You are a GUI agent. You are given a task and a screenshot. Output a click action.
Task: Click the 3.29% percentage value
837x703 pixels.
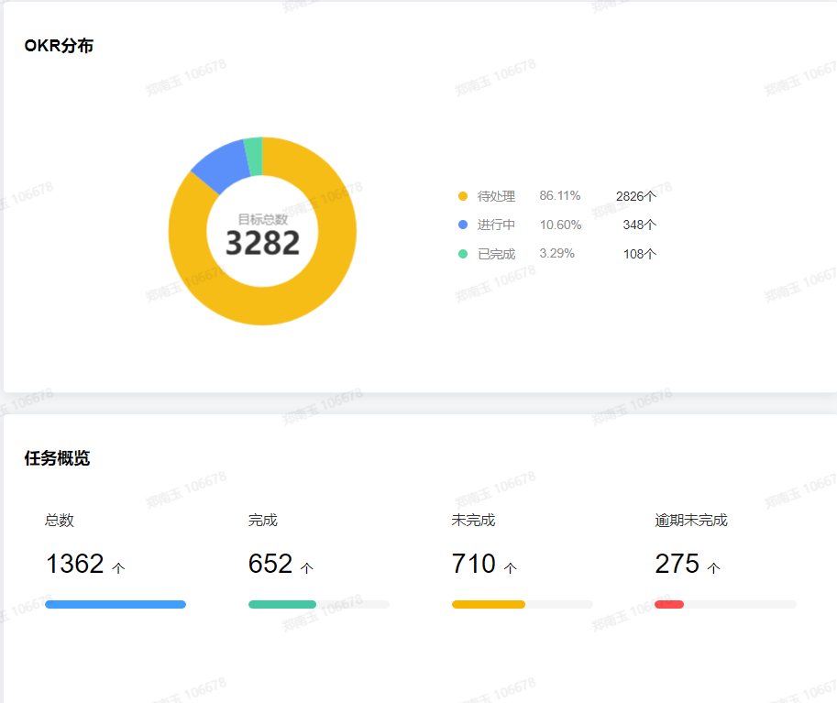coord(556,254)
